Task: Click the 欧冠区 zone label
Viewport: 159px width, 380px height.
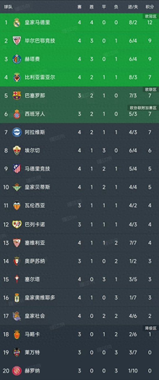Action: click(150, 16)
